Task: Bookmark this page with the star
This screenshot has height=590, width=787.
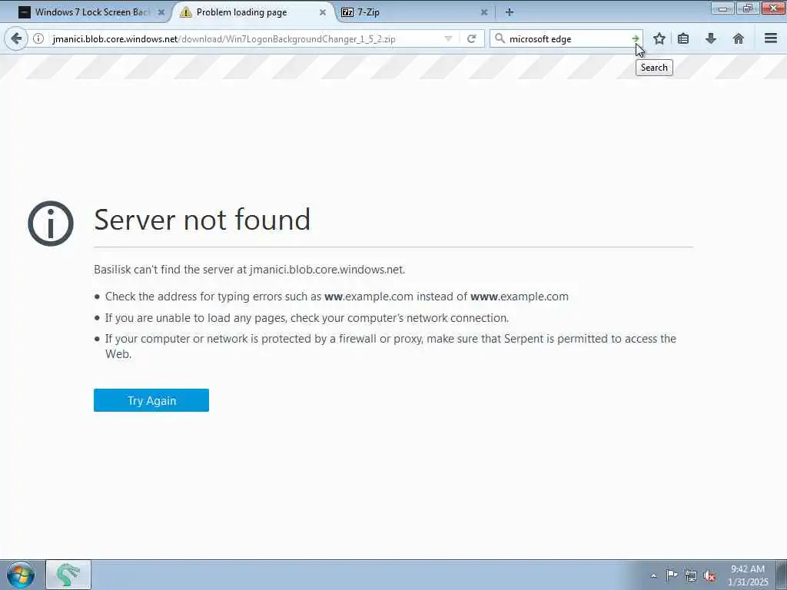Action: click(x=659, y=38)
